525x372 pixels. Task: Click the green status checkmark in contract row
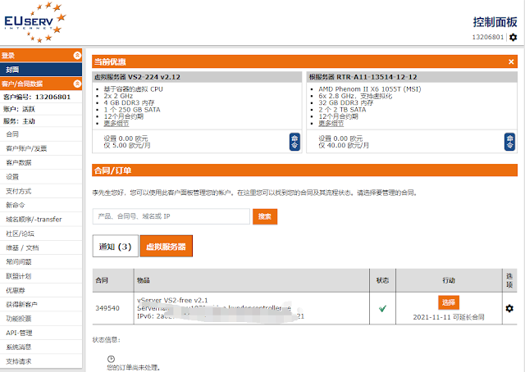tap(382, 308)
